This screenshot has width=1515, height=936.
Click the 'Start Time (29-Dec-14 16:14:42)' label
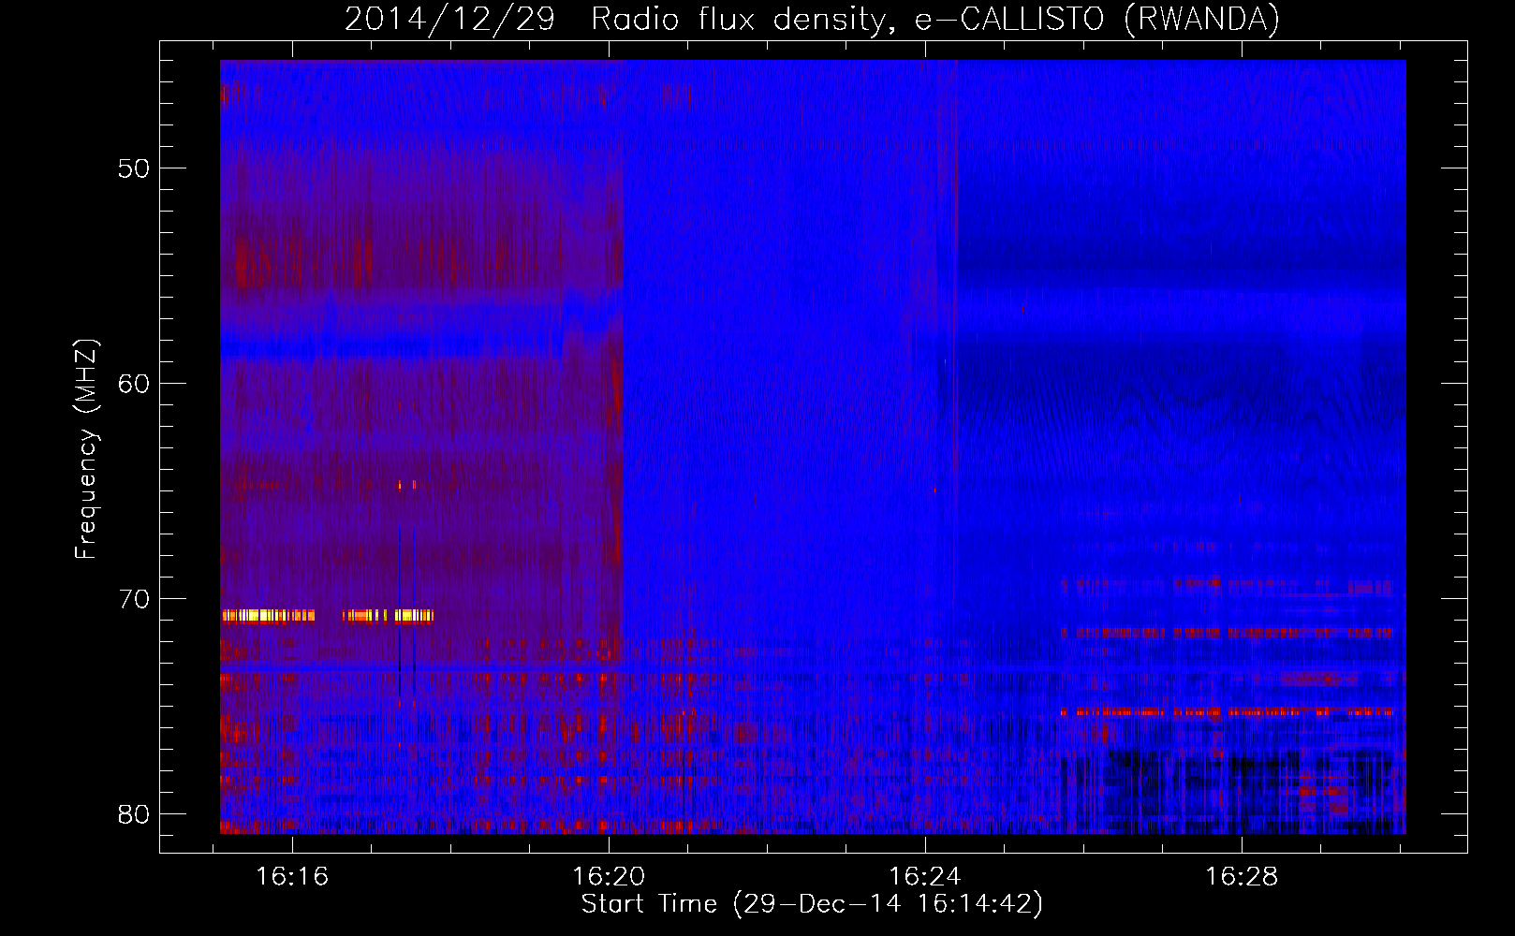(x=812, y=904)
